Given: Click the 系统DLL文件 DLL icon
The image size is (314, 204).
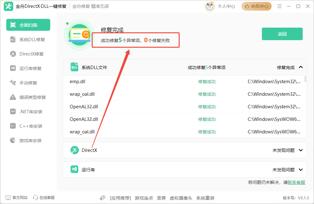Looking at the screenshot, I should point(74,67).
